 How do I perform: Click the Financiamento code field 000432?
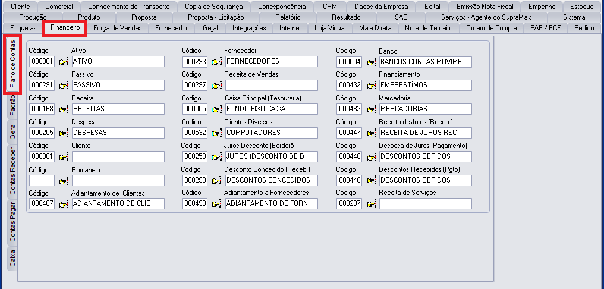click(349, 86)
